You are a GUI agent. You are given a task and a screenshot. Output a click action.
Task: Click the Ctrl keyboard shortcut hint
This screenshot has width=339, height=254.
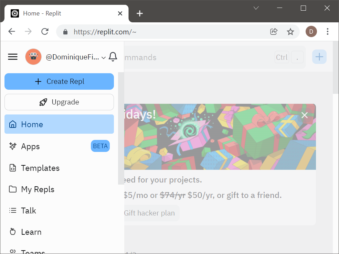[282, 57]
